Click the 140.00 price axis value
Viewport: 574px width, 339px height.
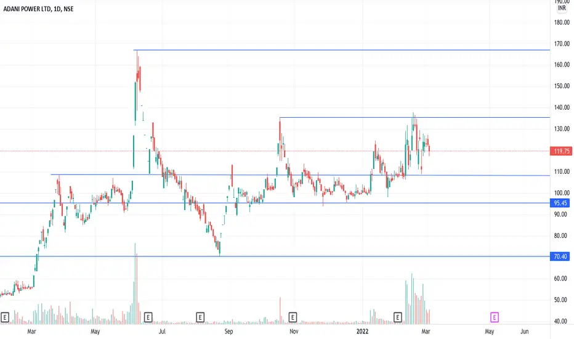tap(562, 107)
